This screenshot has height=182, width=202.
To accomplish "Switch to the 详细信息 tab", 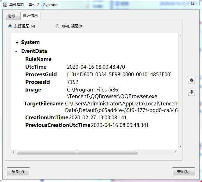I will (x=30, y=16).
